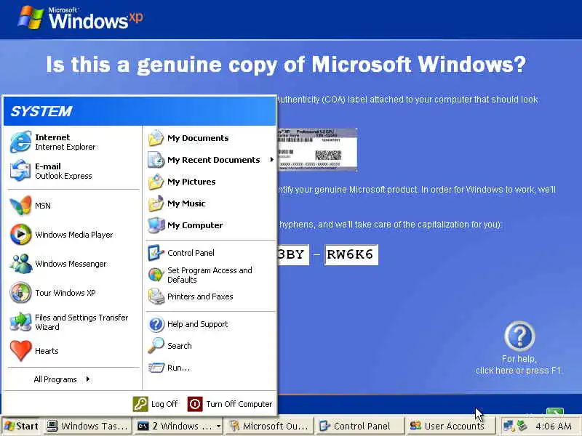Viewport: 582px width, 436px height.
Task: Open the My Computer monitor icon
Action: point(156,225)
